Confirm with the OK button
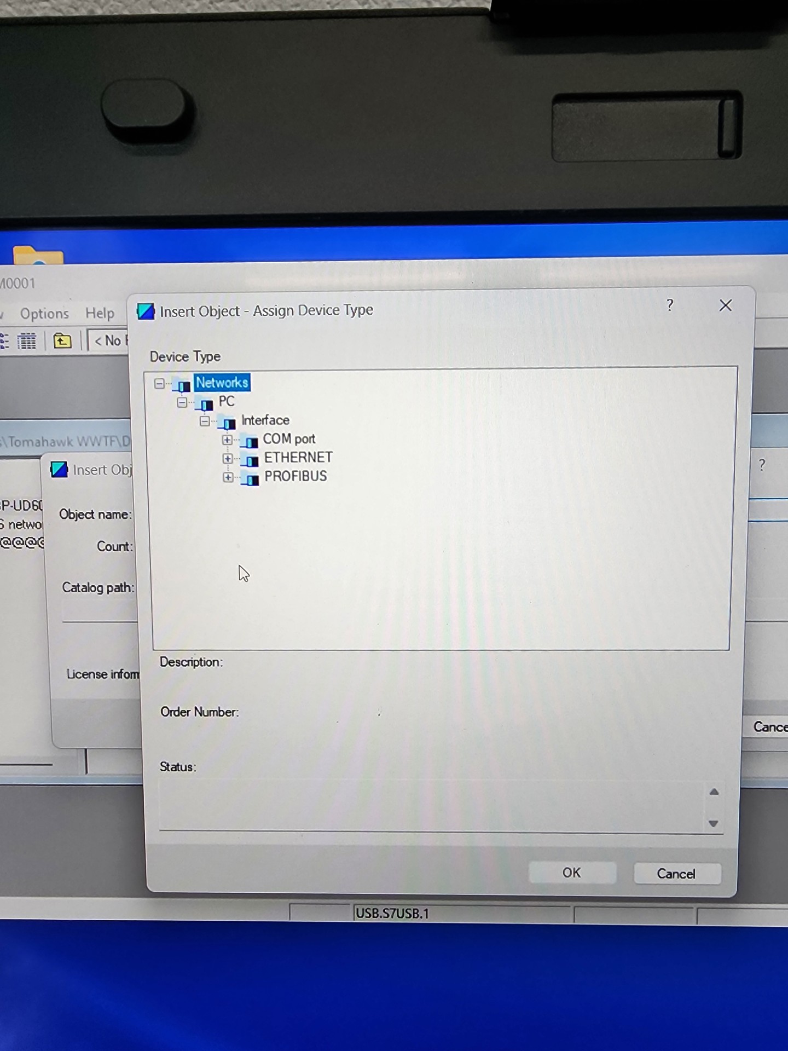 [572, 873]
